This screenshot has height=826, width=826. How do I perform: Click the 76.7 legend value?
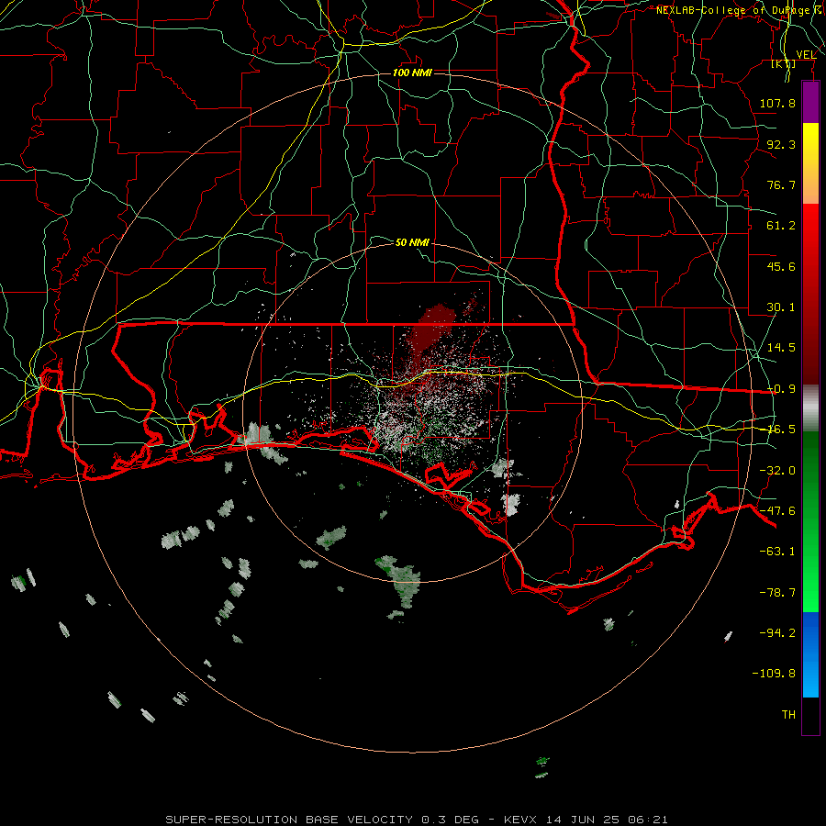point(781,184)
